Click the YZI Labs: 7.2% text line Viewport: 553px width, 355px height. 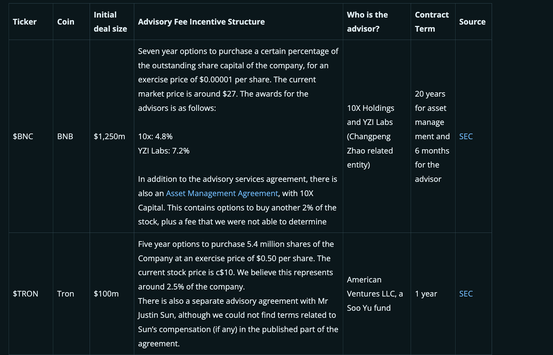coord(164,151)
